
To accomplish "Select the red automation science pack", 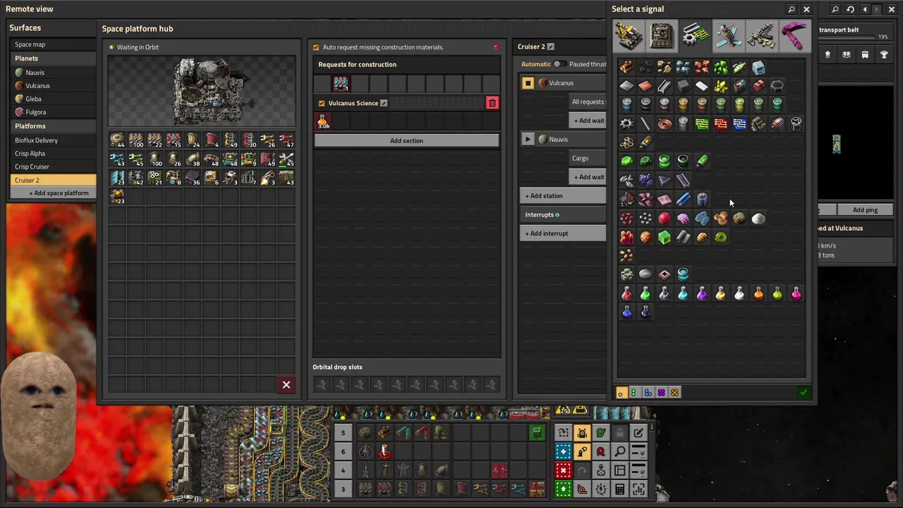I will pyautogui.click(x=626, y=293).
